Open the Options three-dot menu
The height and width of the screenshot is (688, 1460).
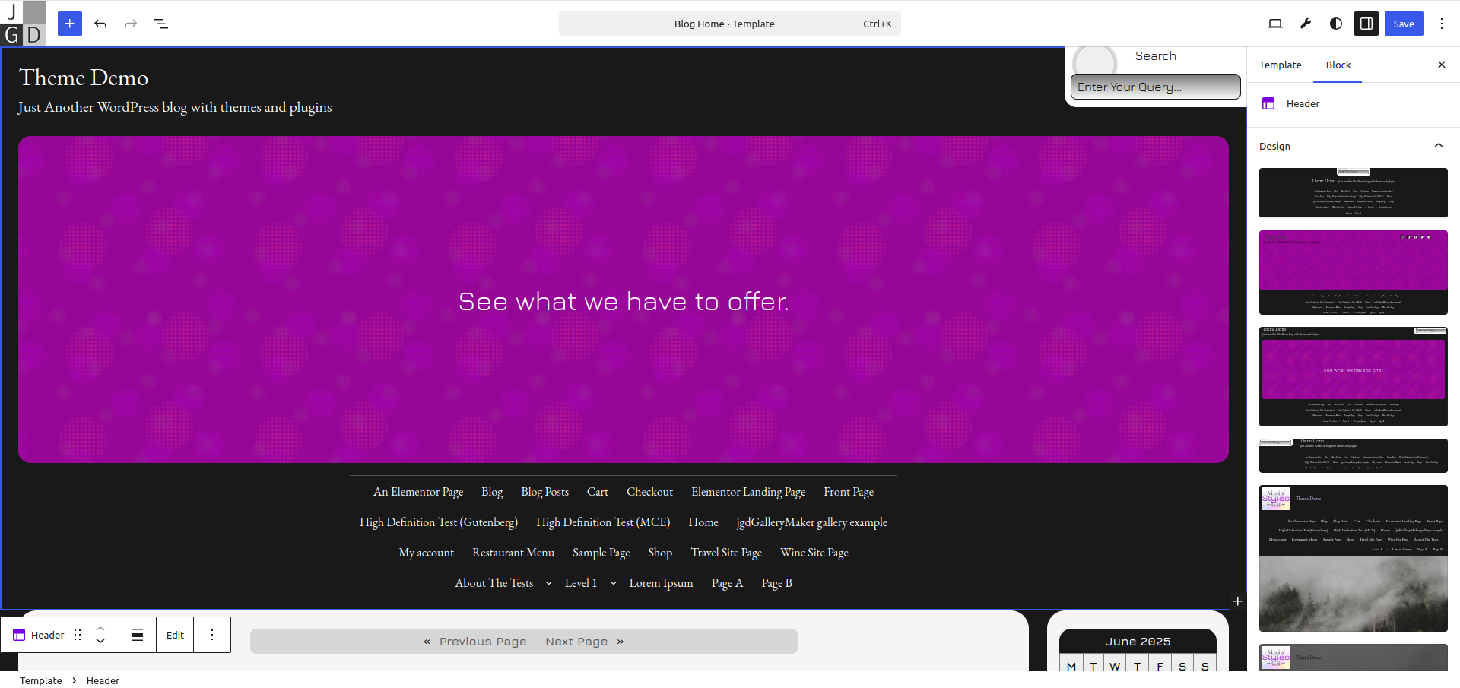tap(1442, 24)
